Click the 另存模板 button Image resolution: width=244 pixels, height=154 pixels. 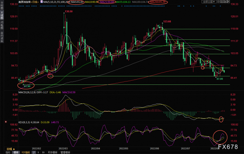[52, 152]
